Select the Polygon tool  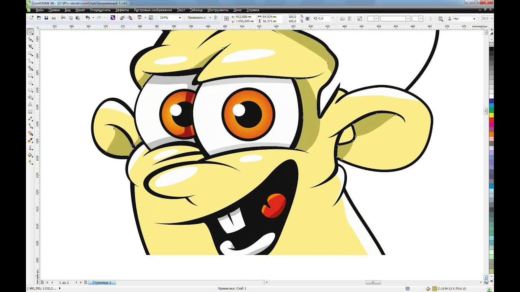(x=30, y=90)
